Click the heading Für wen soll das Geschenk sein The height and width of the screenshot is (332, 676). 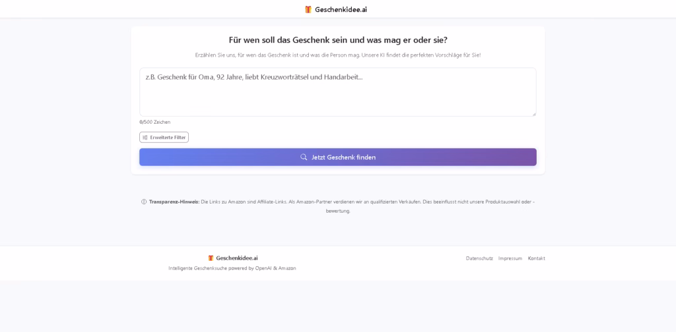338,40
